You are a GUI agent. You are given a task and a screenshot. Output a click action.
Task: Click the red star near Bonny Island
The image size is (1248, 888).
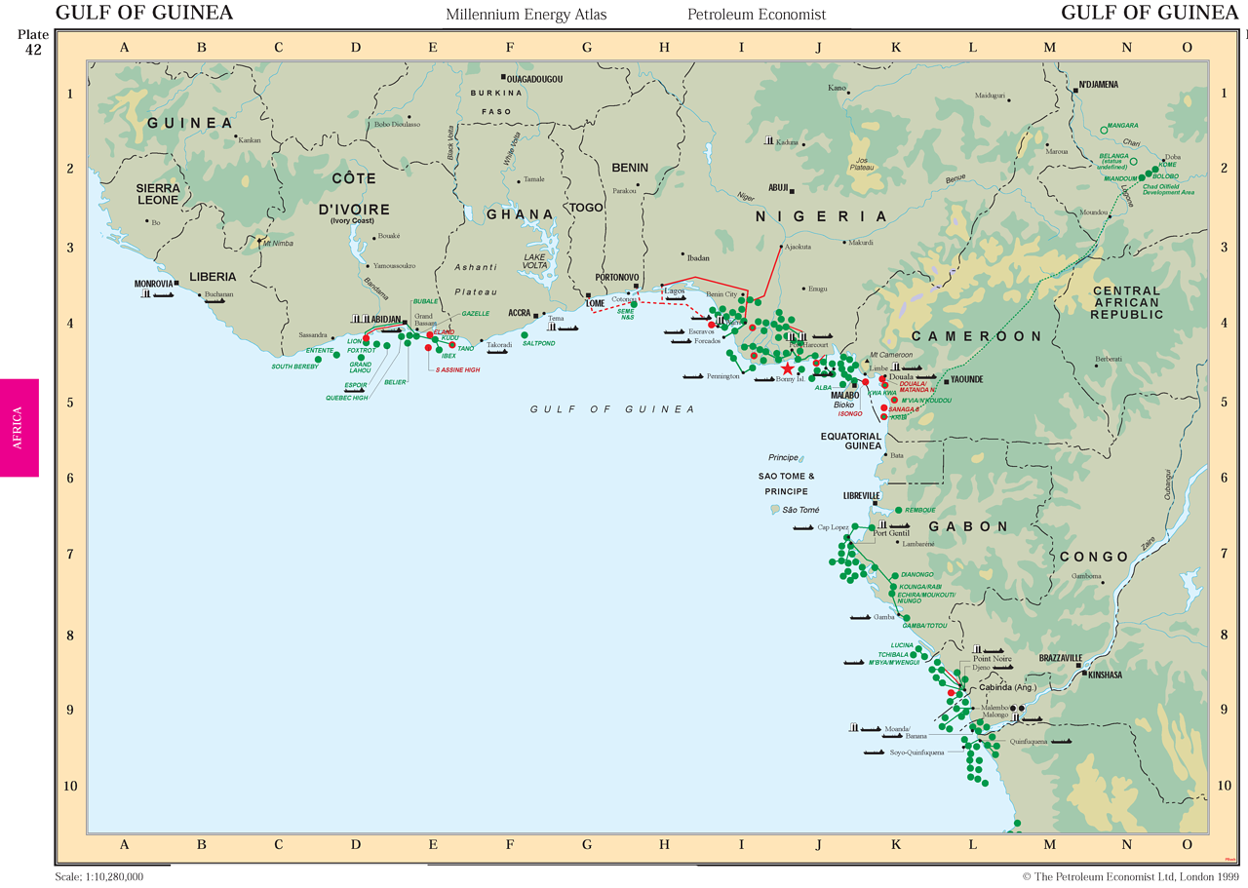click(x=788, y=368)
